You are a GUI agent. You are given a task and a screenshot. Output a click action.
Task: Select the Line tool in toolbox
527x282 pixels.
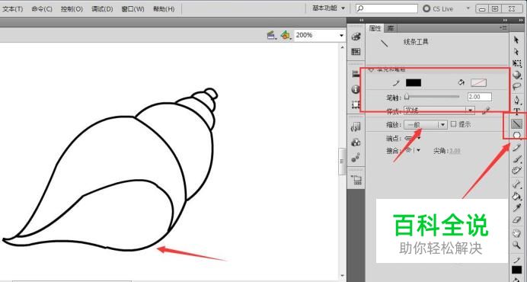coord(516,123)
